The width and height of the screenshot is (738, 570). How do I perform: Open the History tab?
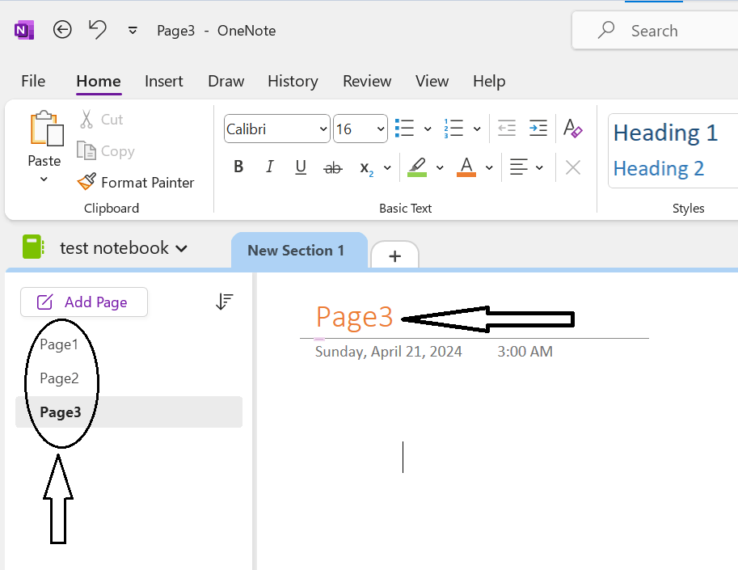[x=293, y=81]
